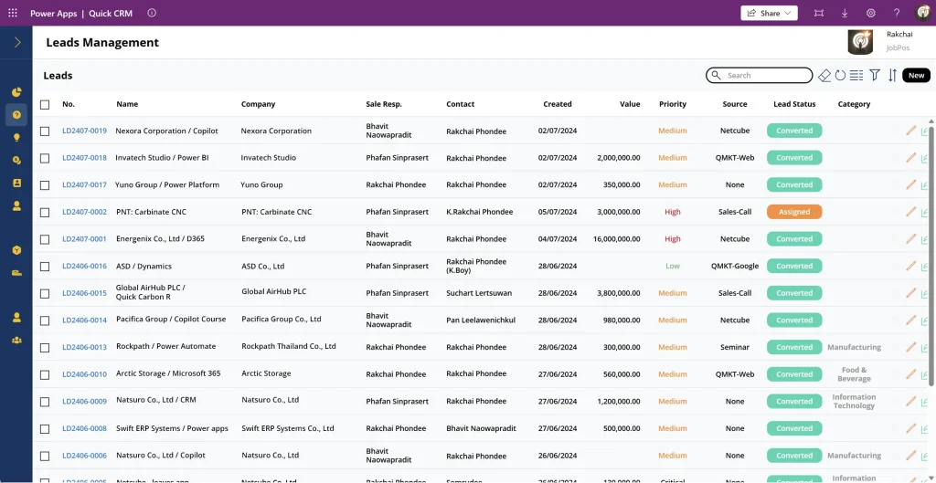This screenshot has height=483, width=936.
Task: Click the Priority column header
Action: coord(673,104)
